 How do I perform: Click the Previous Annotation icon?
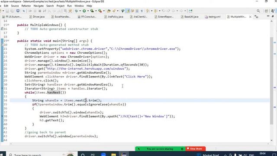tap(155, 11)
